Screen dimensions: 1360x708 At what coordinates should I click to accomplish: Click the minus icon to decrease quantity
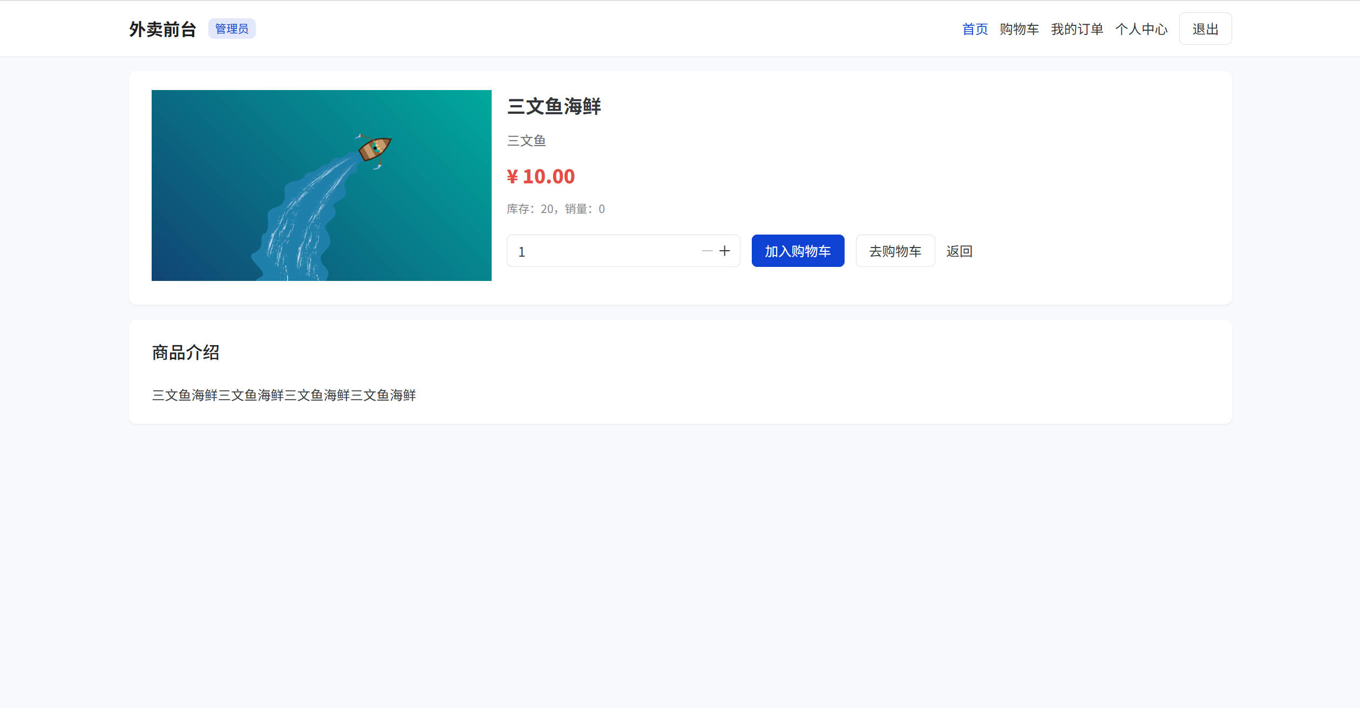[x=707, y=251]
